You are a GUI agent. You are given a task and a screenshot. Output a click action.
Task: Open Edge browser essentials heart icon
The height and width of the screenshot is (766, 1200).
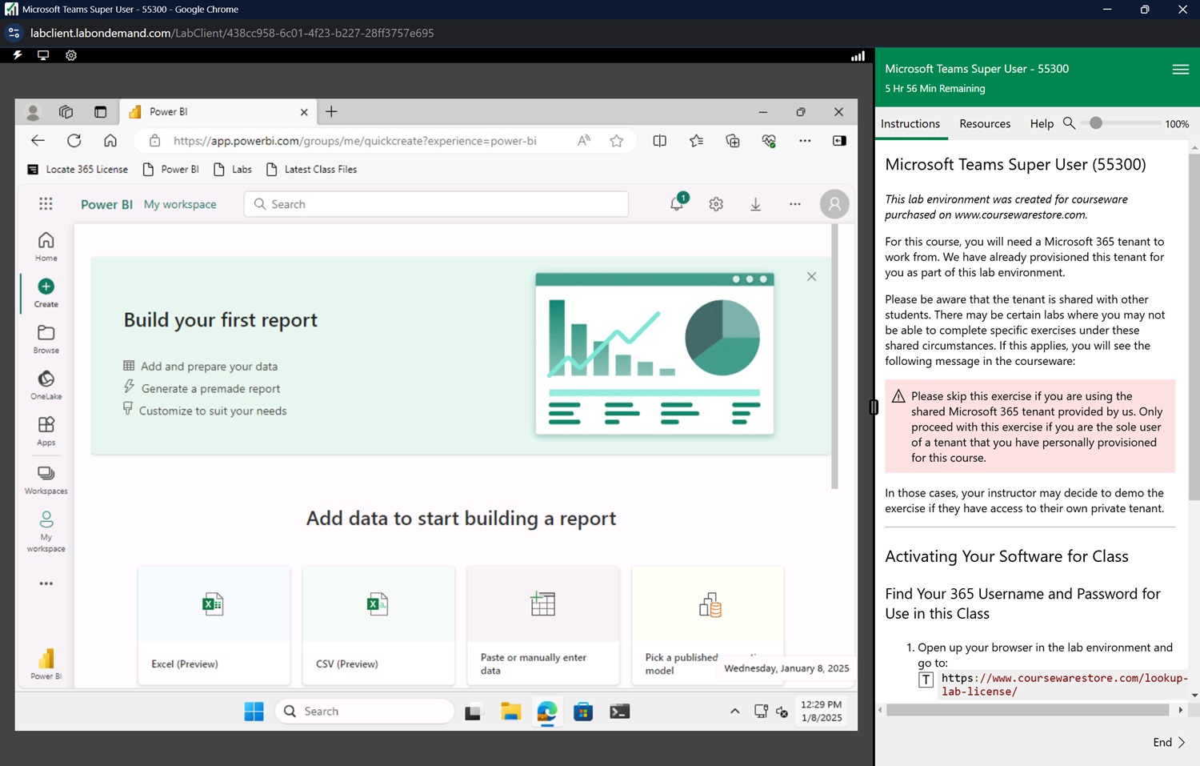click(769, 141)
